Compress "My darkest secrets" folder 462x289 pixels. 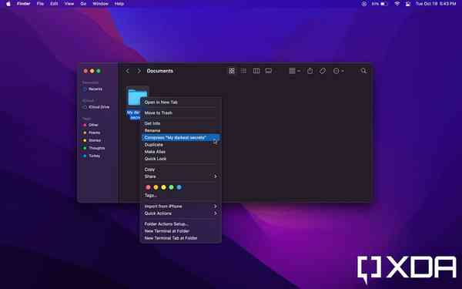[x=181, y=138]
